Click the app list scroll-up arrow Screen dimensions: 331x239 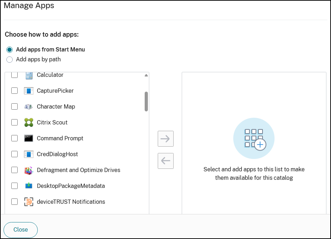(146, 75)
